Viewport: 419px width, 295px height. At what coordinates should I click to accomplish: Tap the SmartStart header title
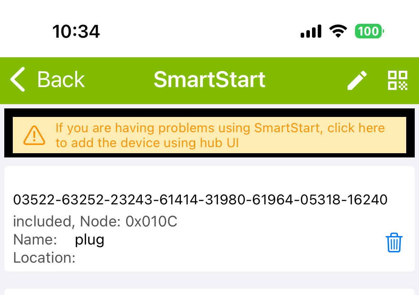pyautogui.click(x=209, y=80)
